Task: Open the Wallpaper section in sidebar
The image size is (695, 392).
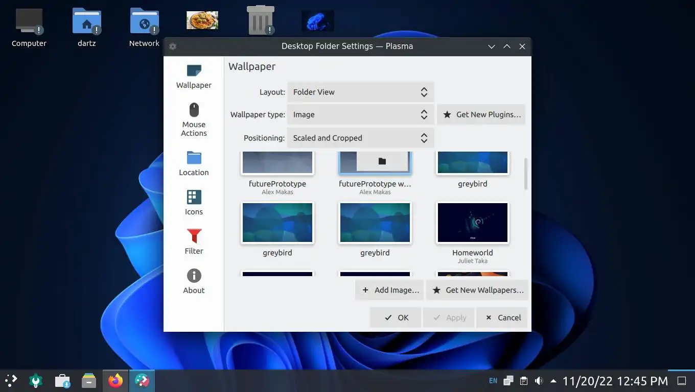Action: point(194,77)
